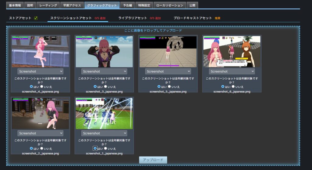Toggle the ストアアセット green checkbox
Screen dimensions: 312x170
click(x=36, y=18)
